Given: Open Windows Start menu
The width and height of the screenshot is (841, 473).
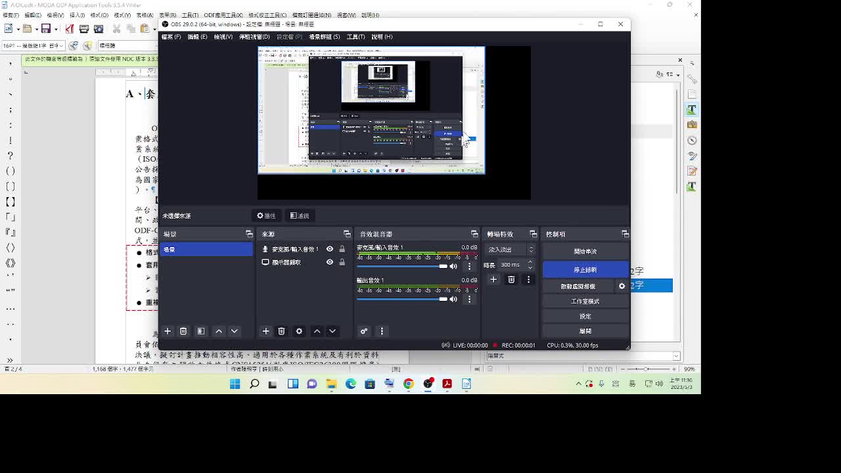Looking at the screenshot, I should click(x=235, y=384).
